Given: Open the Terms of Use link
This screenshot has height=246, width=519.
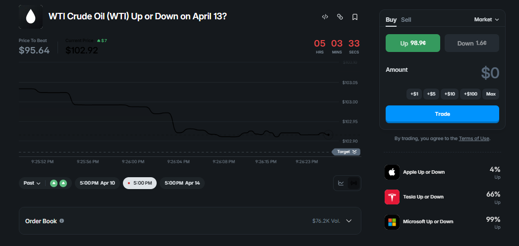Looking at the screenshot, I should click(x=474, y=139).
